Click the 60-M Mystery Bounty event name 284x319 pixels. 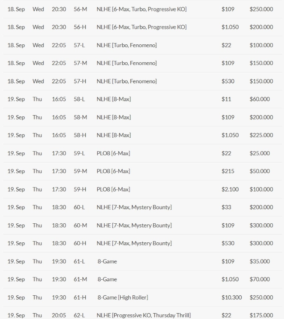[134, 225]
